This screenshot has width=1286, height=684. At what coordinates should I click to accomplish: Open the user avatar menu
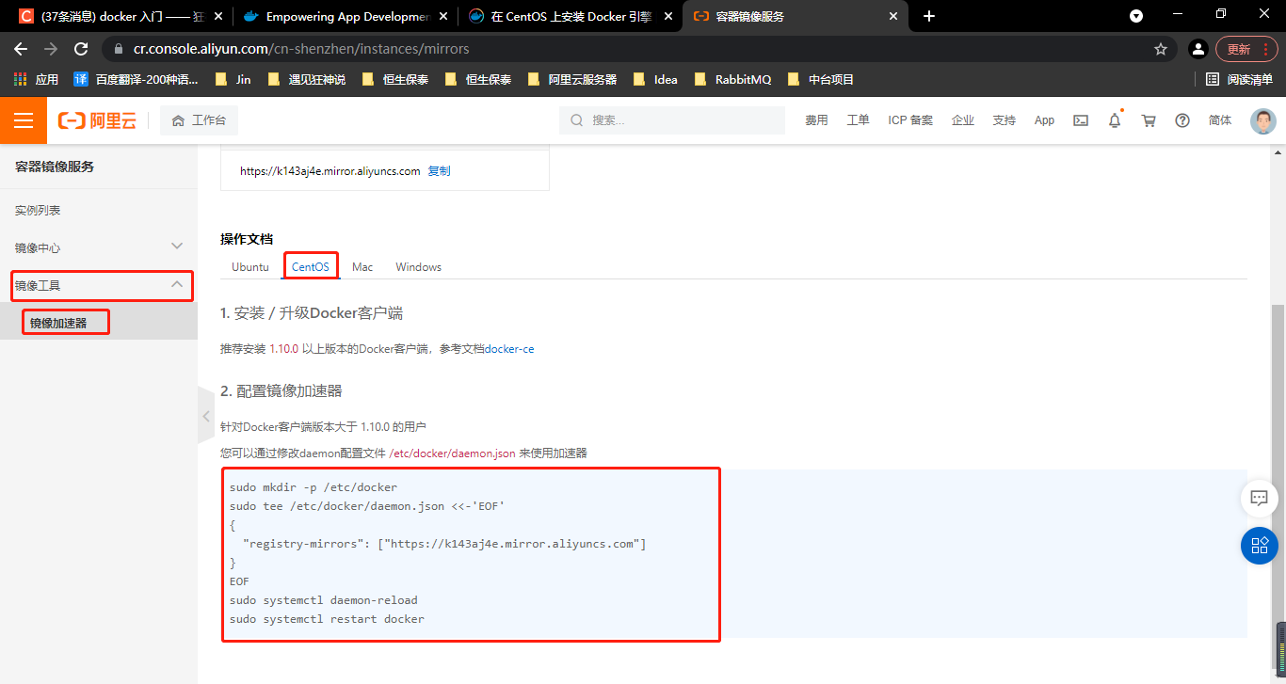coord(1262,120)
